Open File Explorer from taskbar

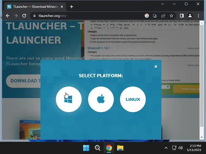(x=120, y=148)
